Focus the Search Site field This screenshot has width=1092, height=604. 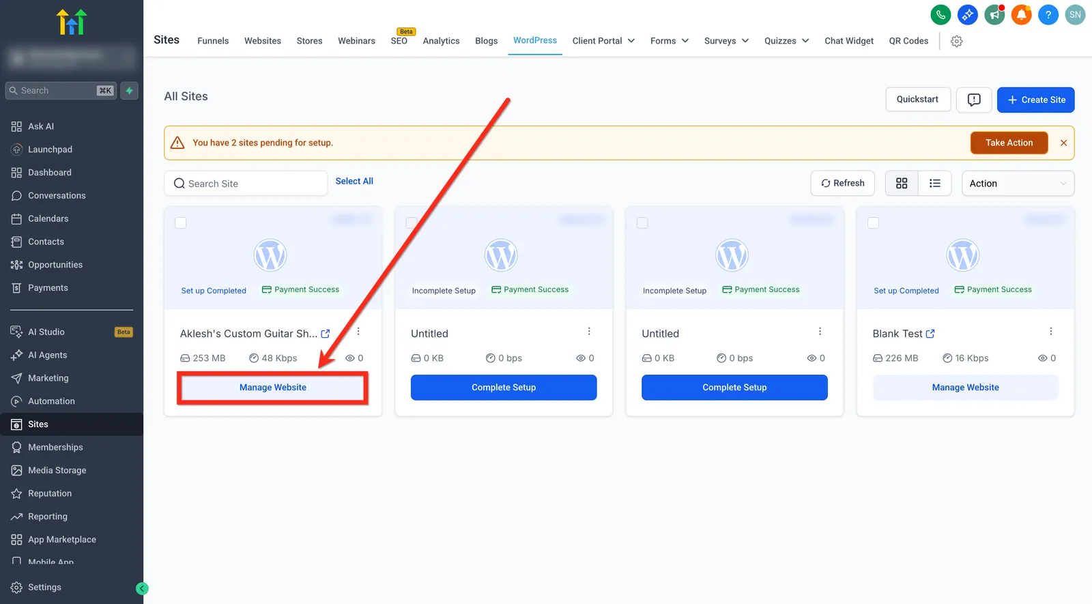[246, 184]
